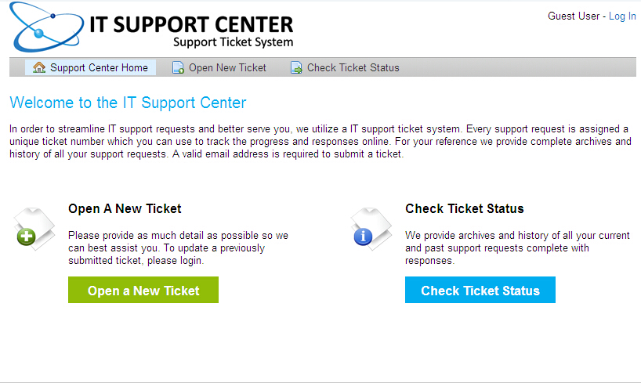Image resolution: width=641 pixels, height=383 pixels.
Task: Click the intro paragraph about streamlining support requests
Action: click(320, 141)
